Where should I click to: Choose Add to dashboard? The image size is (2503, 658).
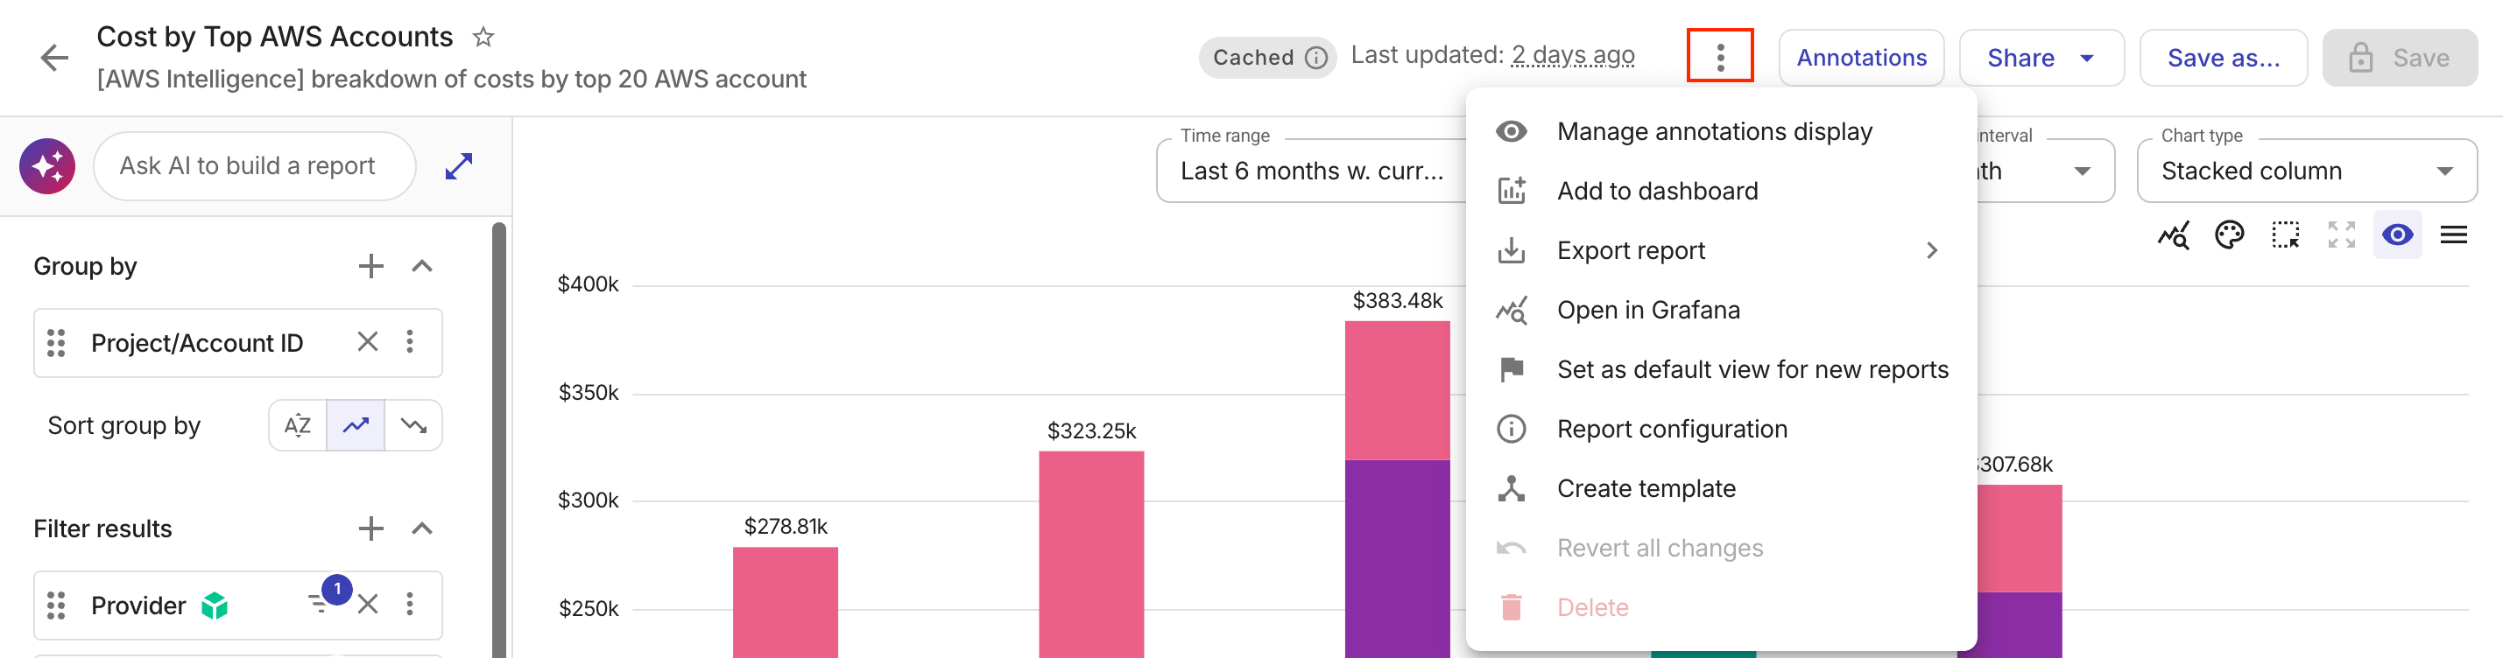point(1721,192)
